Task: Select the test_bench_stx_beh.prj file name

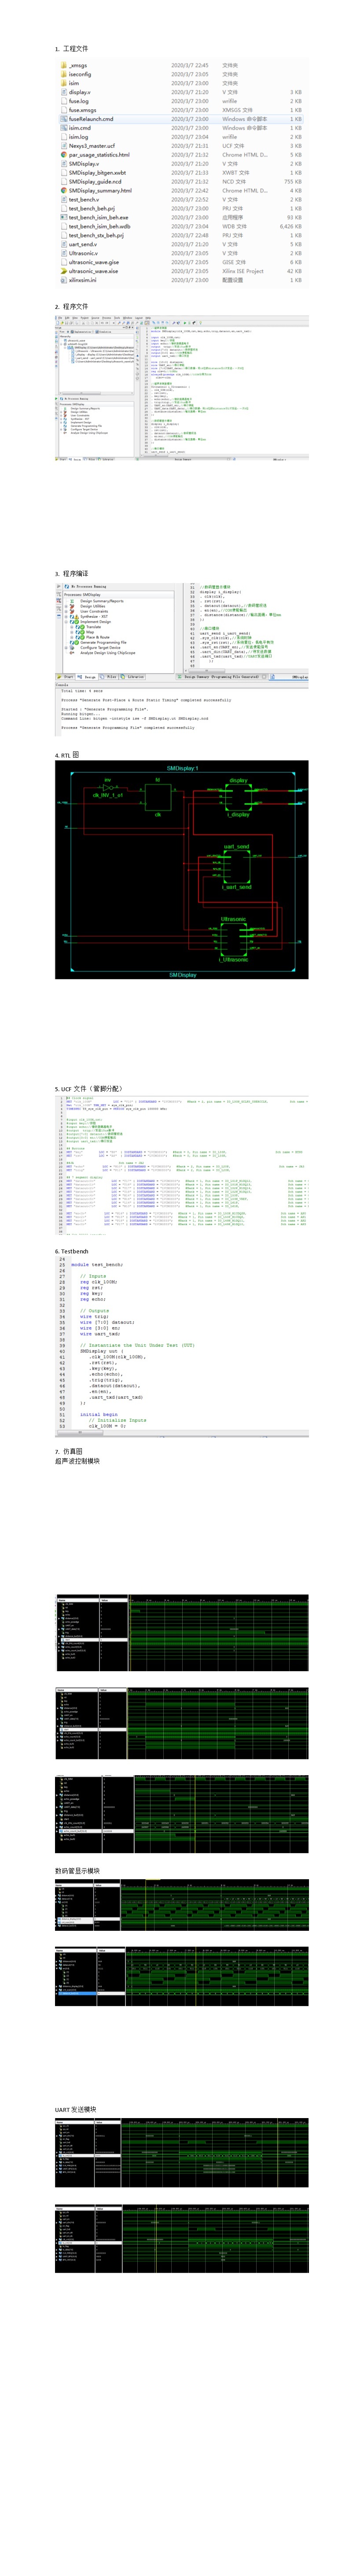Action: click(x=96, y=235)
